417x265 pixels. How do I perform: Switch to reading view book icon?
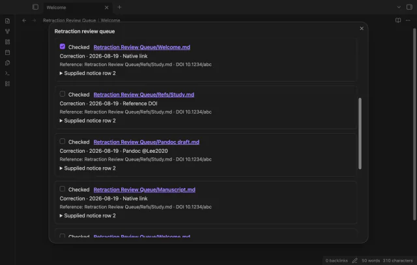398,20
